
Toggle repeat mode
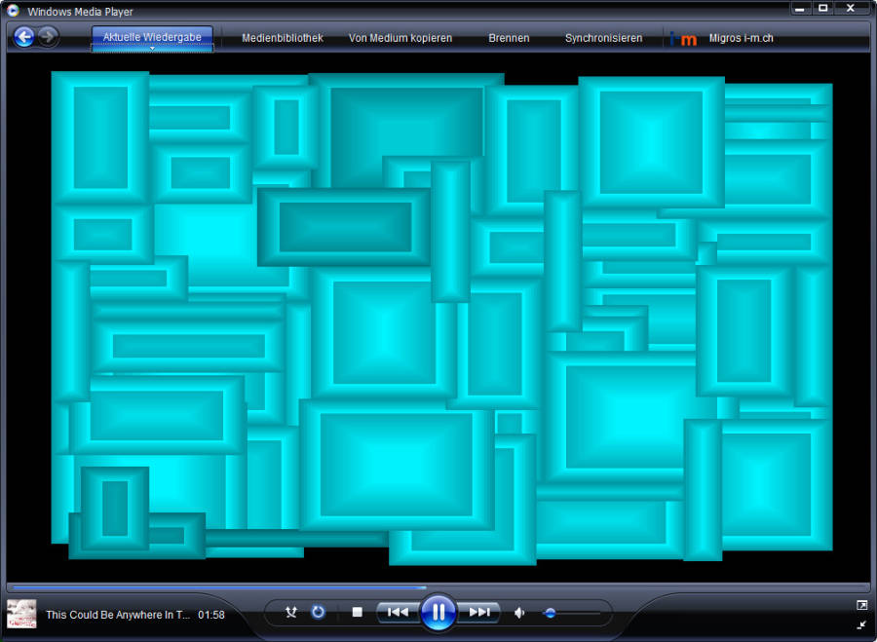(318, 613)
